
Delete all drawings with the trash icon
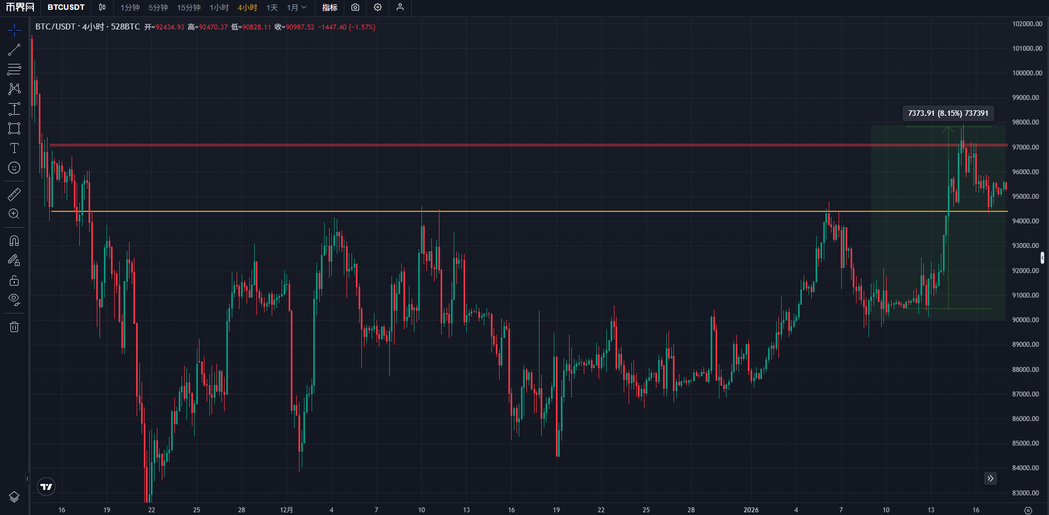[14, 327]
